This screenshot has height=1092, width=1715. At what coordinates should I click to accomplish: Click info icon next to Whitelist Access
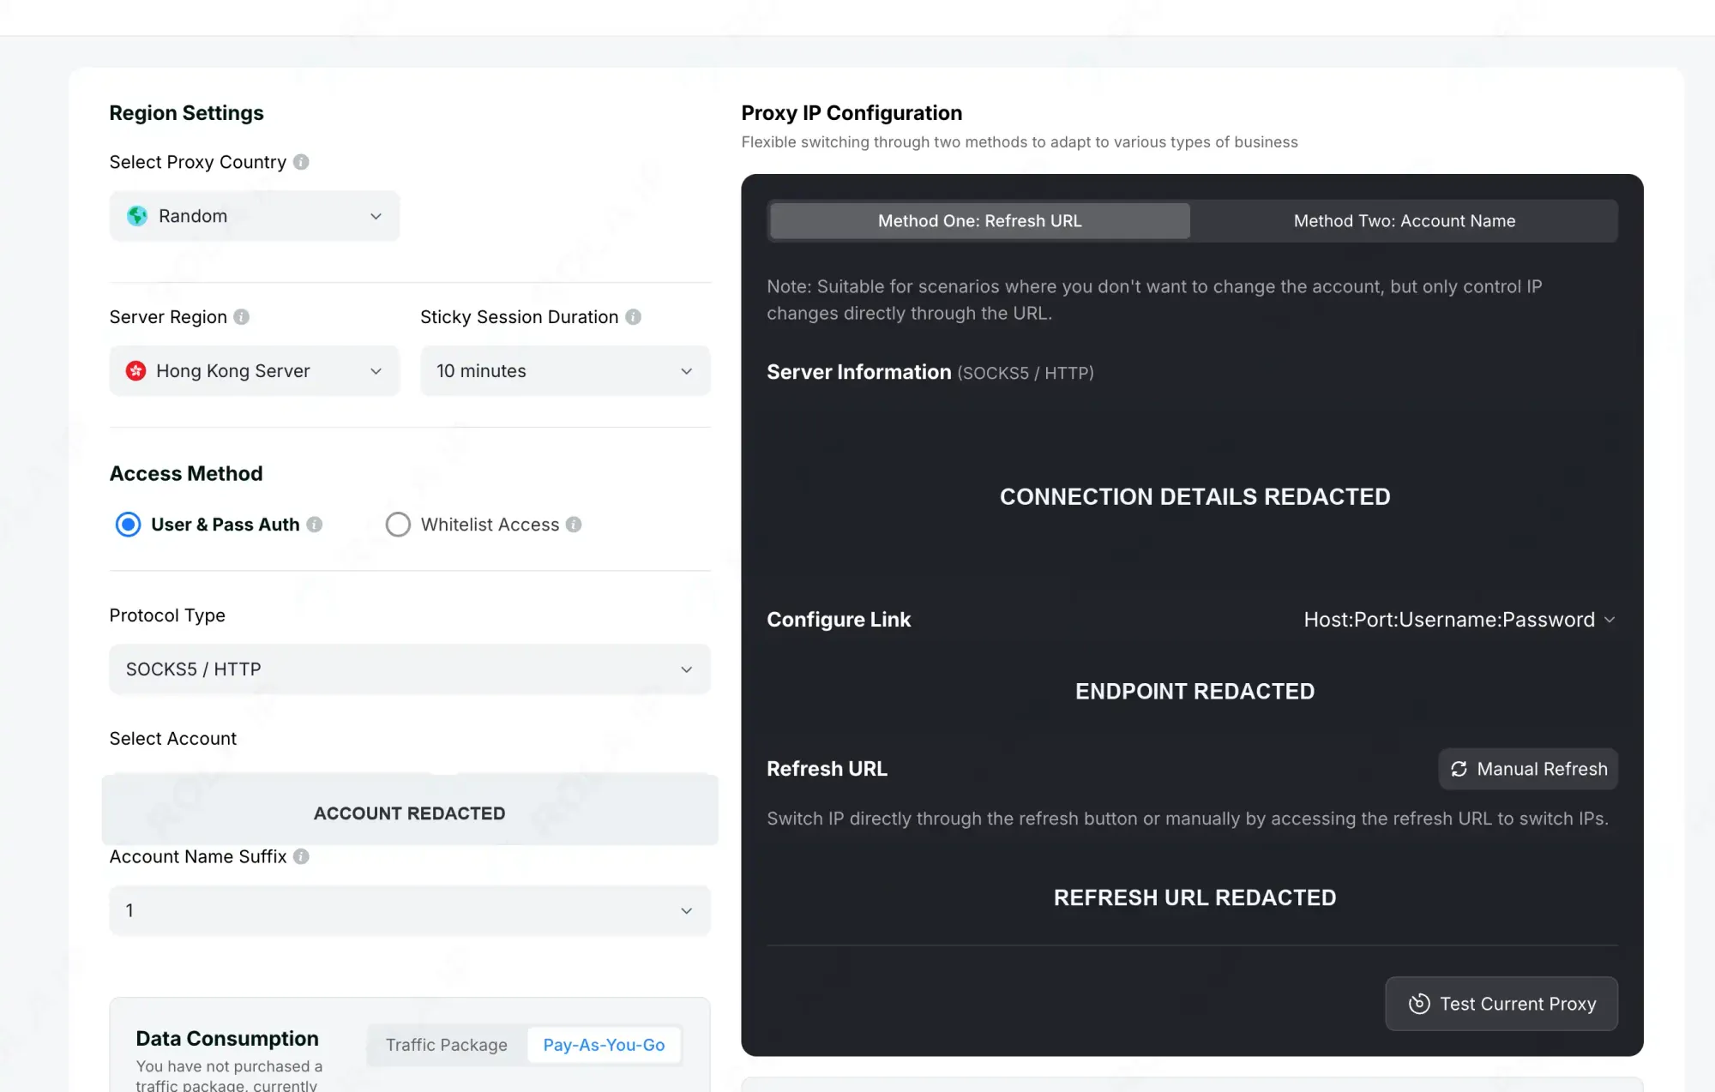coord(574,525)
